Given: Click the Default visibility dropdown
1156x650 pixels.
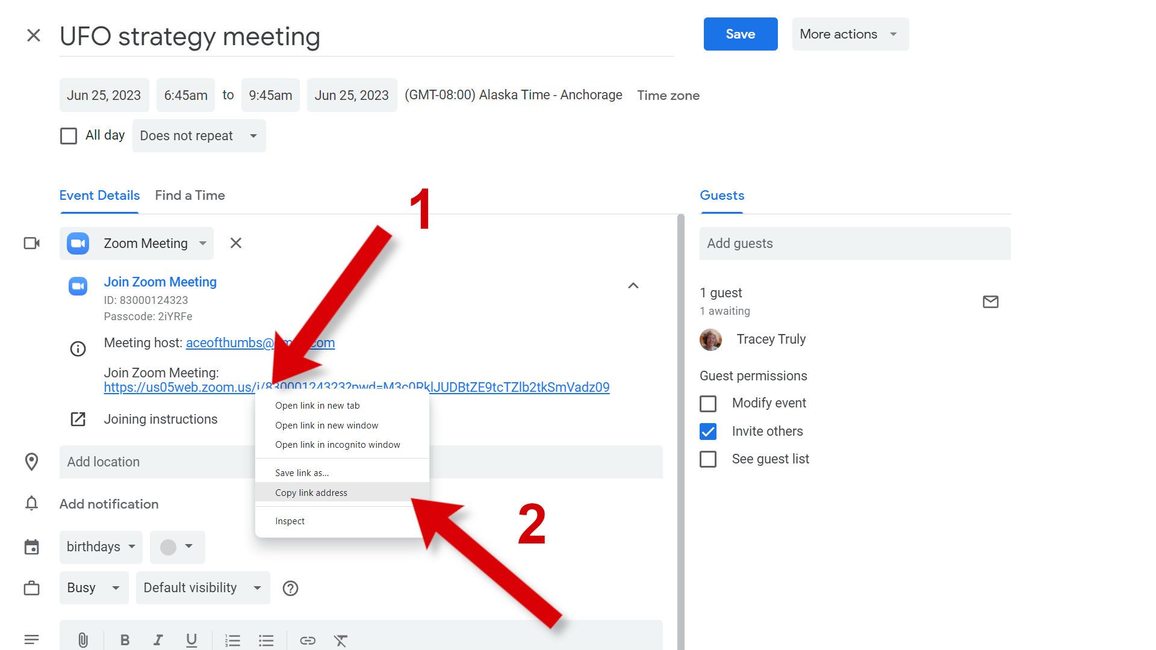Looking at the screenshot, I should [x=201, y=587].
